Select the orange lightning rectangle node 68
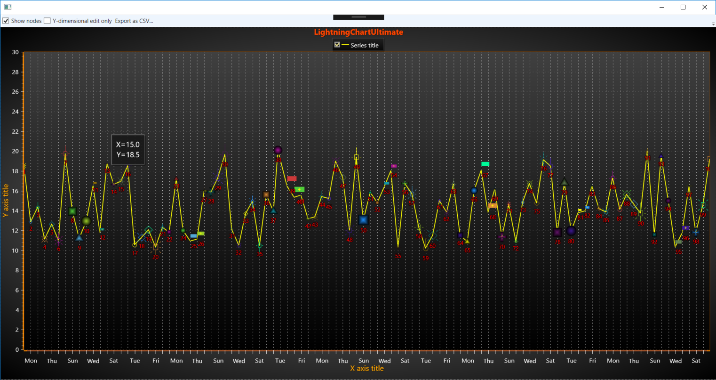This screenshot has width=716, height=380. pyautogui.click(x=493, y=206)
